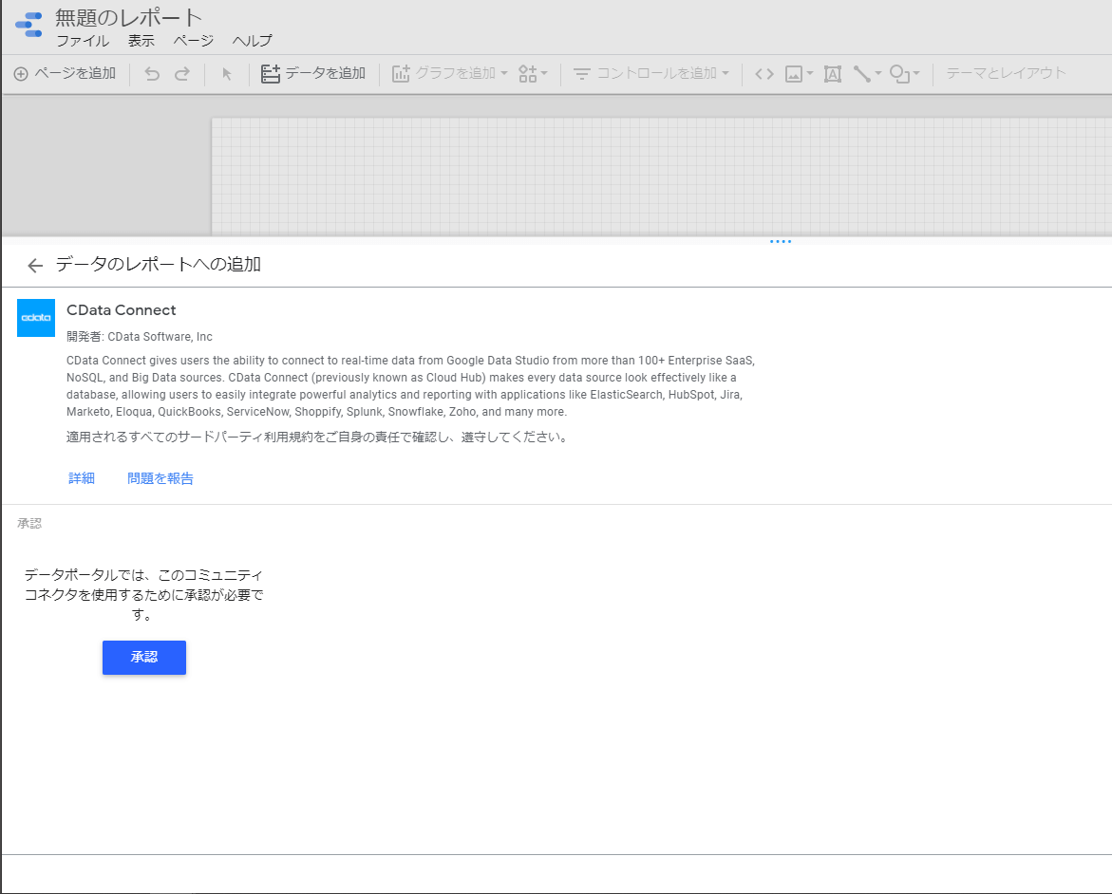Open the shape tool dropdown

tap(904, 74)
